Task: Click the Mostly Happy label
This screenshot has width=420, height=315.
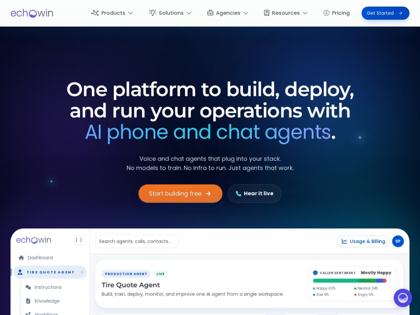Action: tap(376, 273)
